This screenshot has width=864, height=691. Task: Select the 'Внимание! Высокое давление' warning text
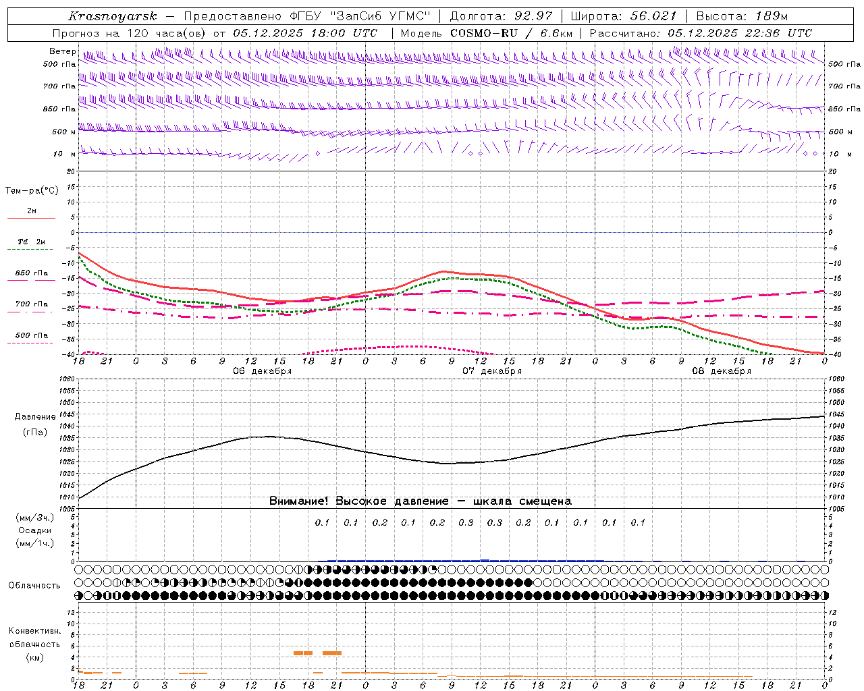(359, 501)
